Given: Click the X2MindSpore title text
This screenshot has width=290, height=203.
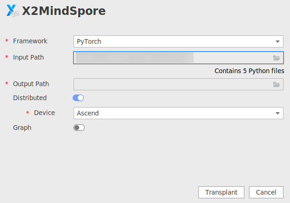Looking at the screenshot, I should click(x=64, y=11).
